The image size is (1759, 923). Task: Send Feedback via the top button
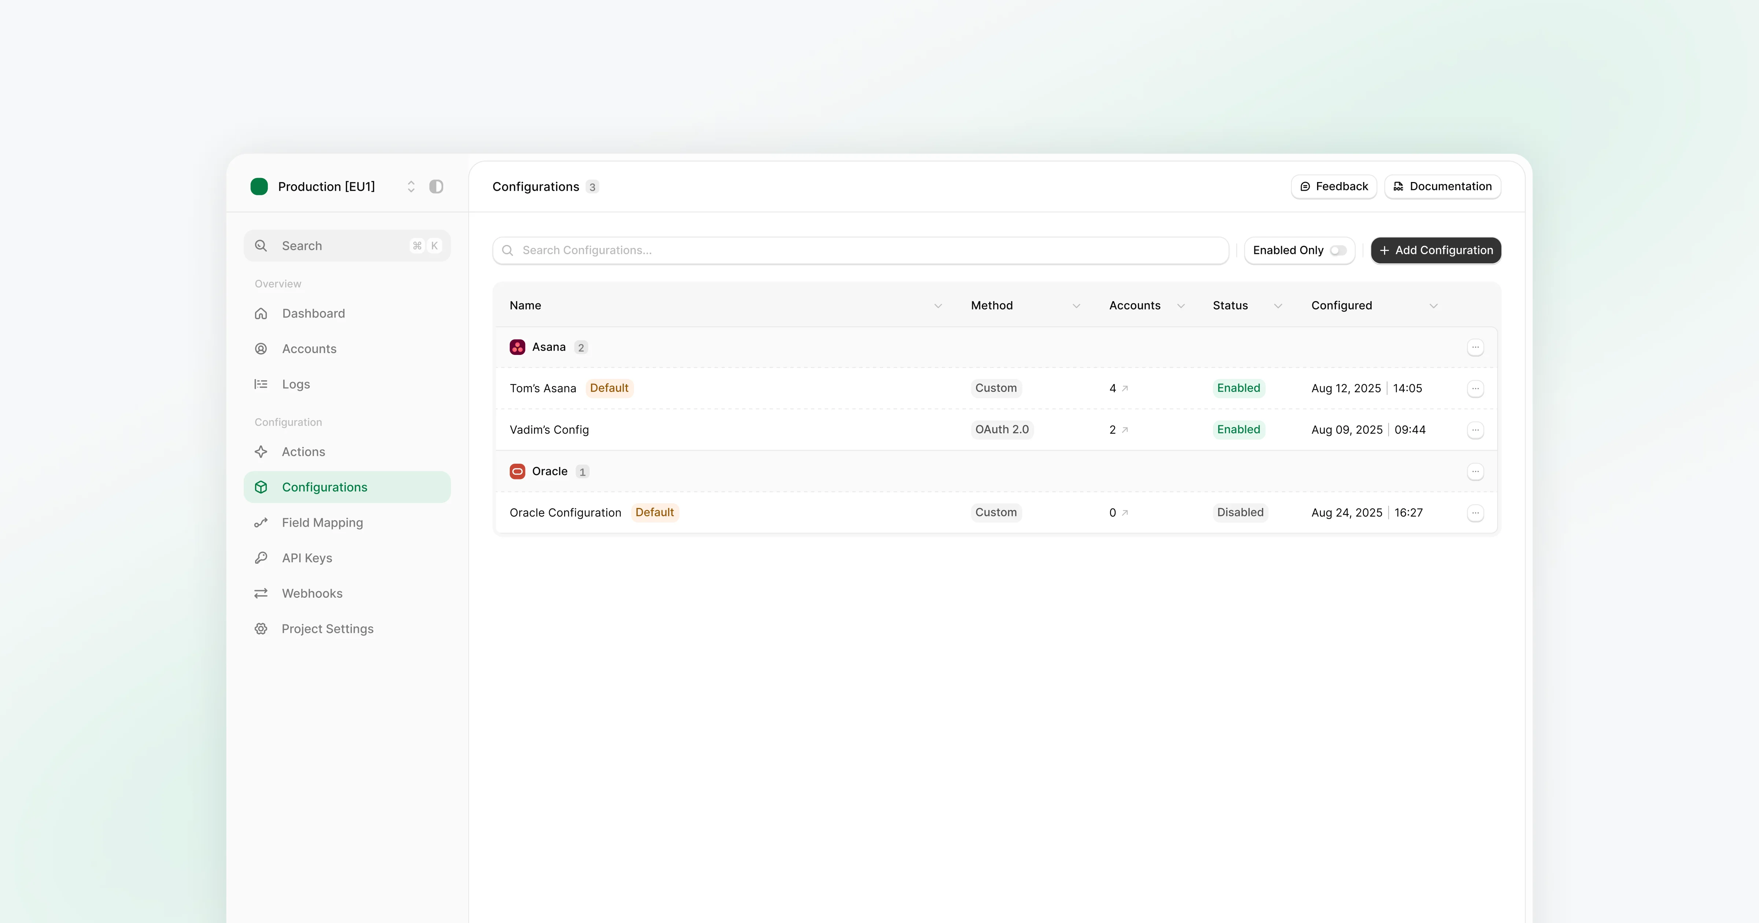click(x=1333, y=186)
